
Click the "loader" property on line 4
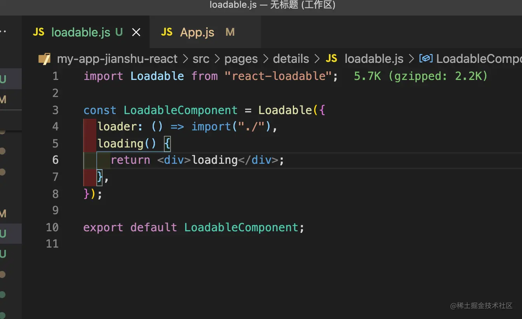click(118, 127)
